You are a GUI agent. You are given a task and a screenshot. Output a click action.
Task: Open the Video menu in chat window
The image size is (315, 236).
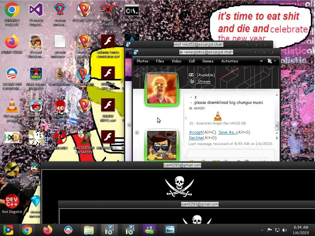[176, 61]
